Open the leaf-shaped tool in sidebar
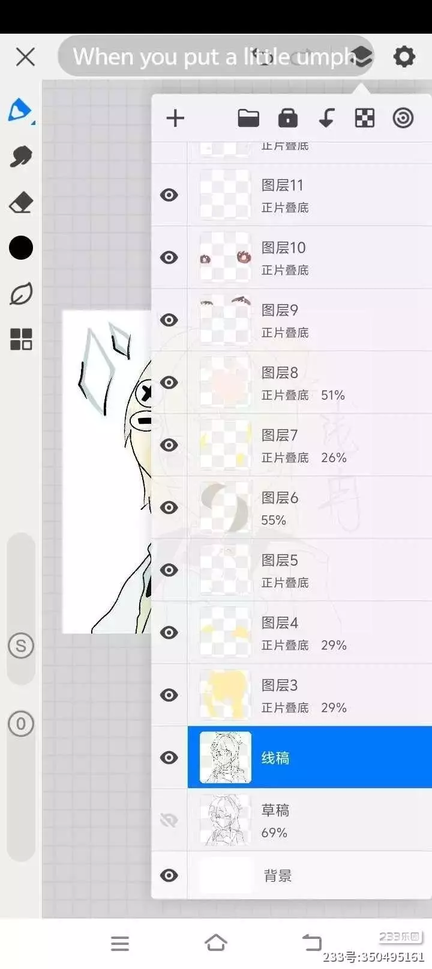Viewport: 432px width, 969px height. (21, 294)
